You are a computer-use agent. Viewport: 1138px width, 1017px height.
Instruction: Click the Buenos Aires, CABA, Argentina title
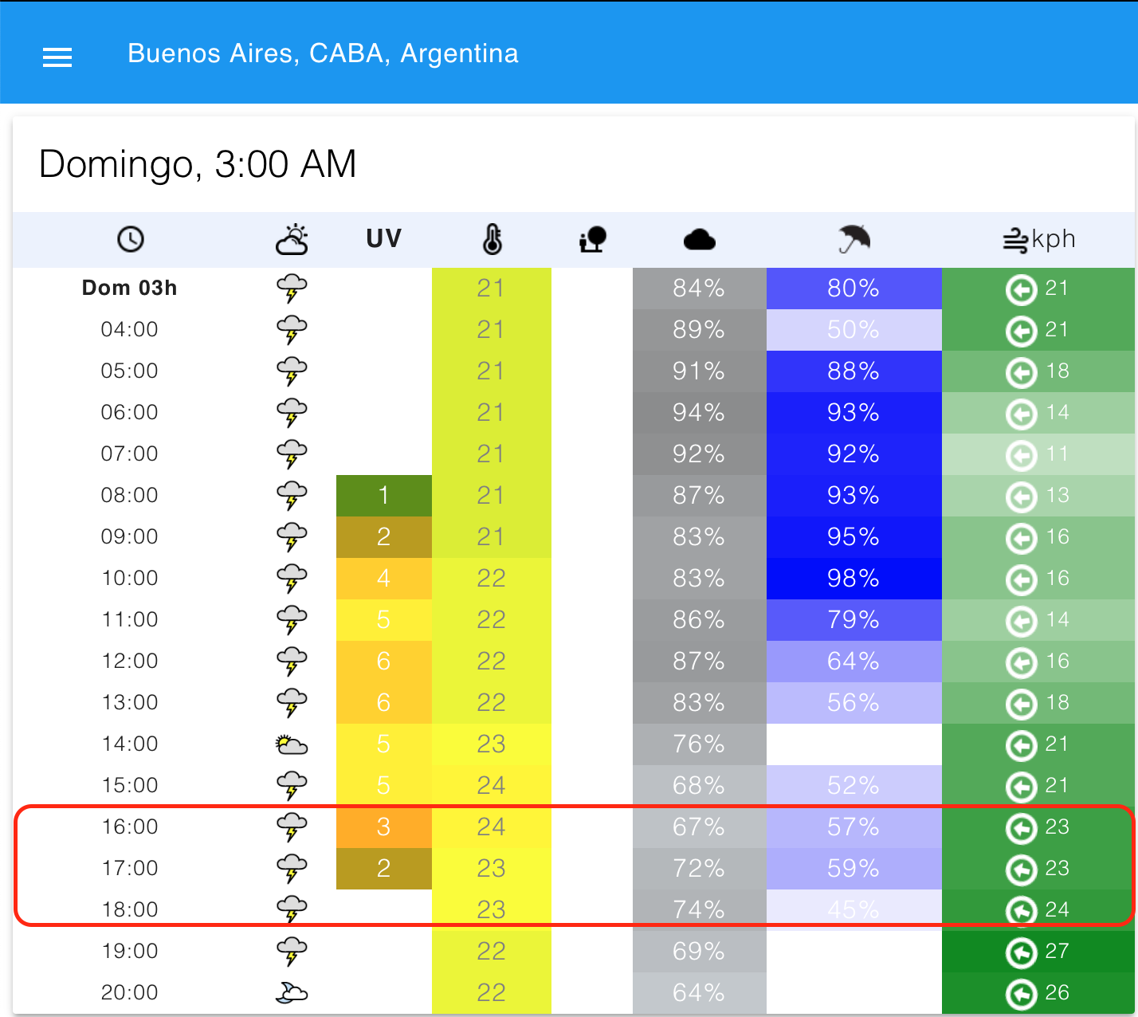[x=323, y=53]
